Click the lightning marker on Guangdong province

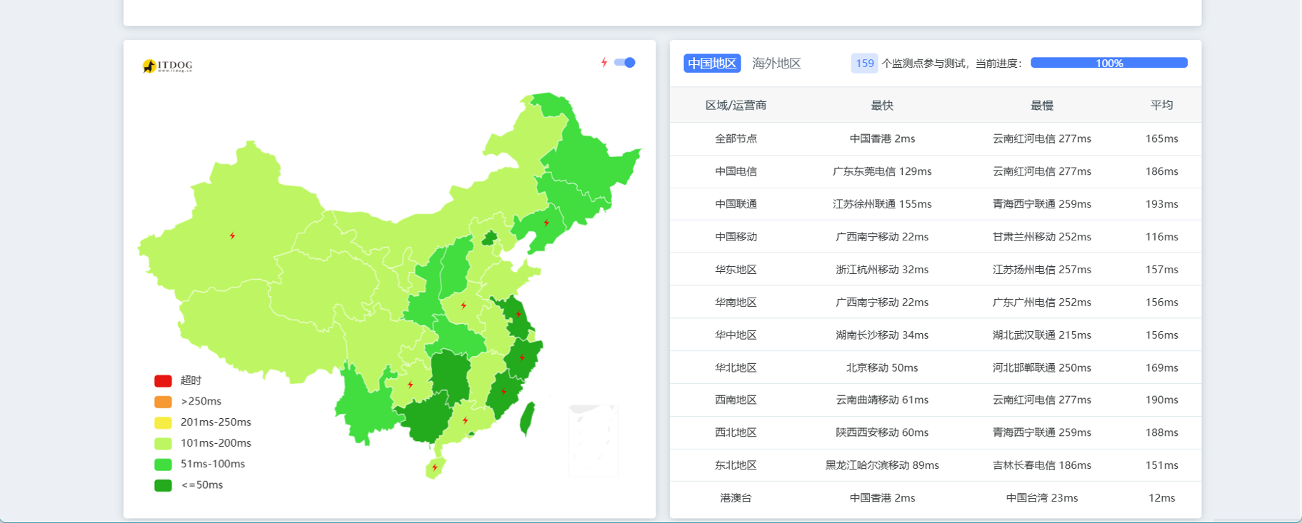[x=466, y=420]
